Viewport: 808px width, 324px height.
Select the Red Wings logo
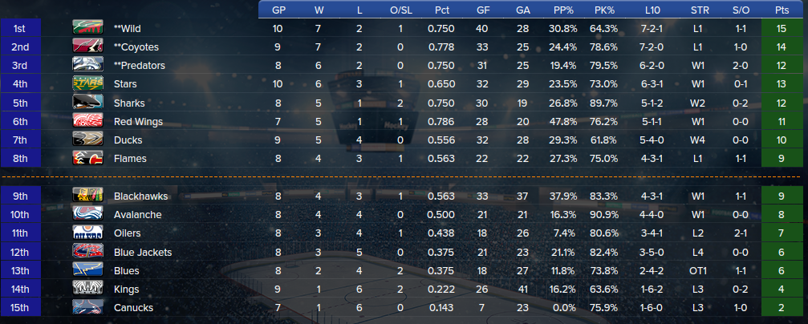pos(87,121)
